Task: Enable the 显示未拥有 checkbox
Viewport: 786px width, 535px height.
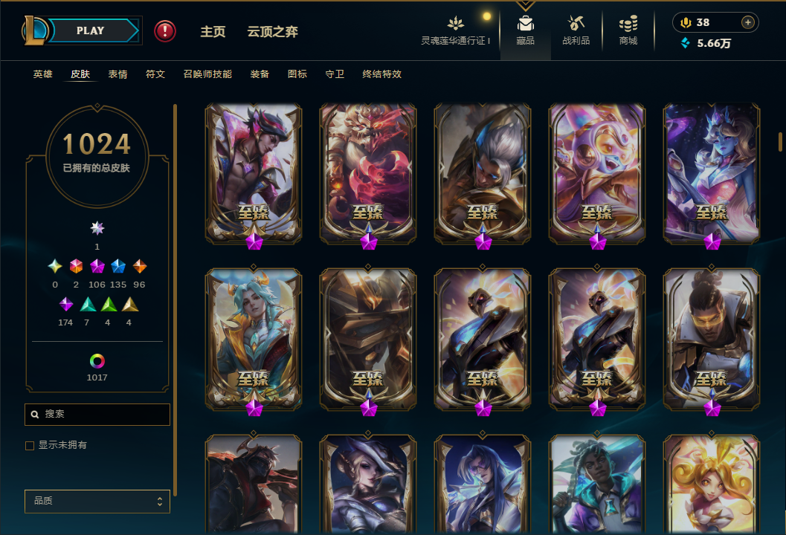Action: tap(30, 445)
